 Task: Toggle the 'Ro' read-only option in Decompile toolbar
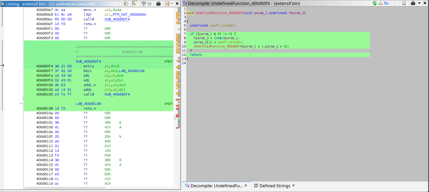pos(386,3)
